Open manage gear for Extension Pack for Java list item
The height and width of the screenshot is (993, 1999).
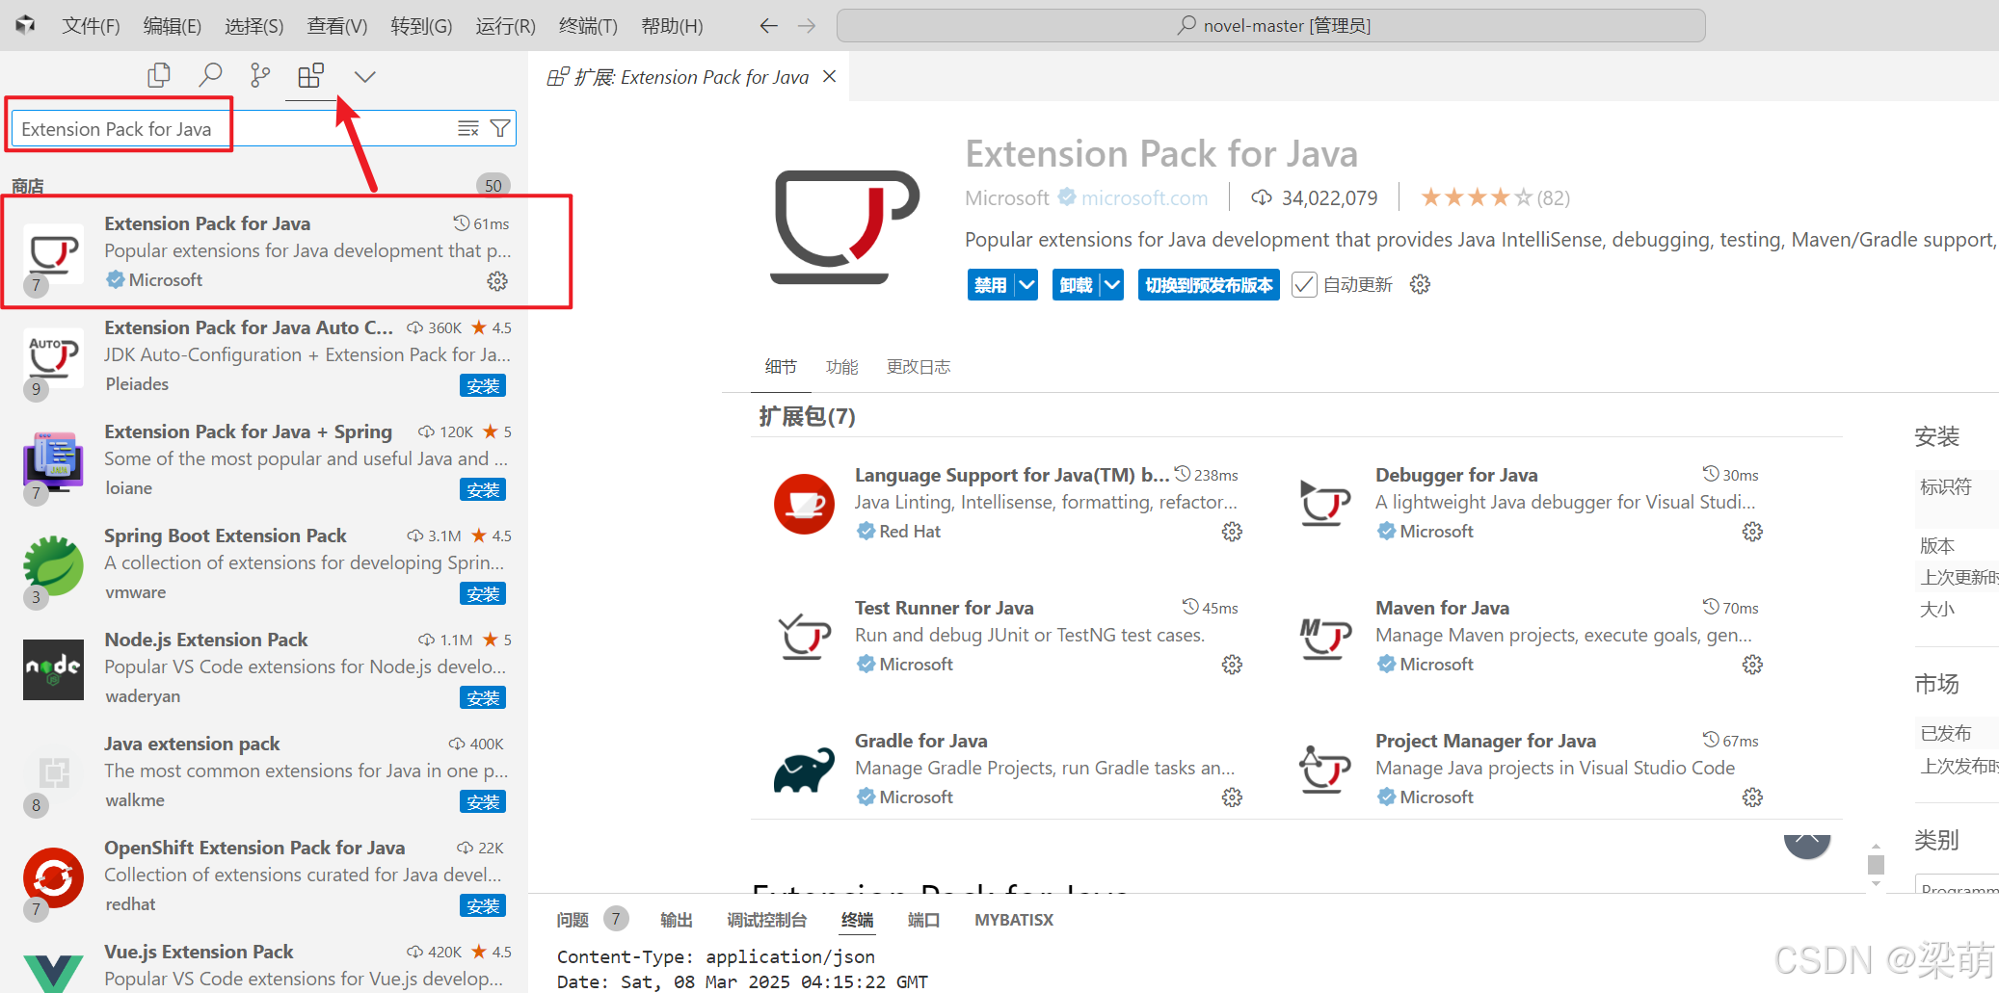[x=497, y=280]
